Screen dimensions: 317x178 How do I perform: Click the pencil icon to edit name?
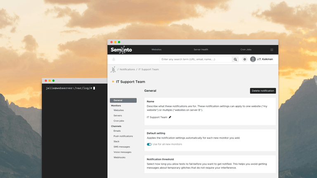pyautogui.click(x=170, y=117)
